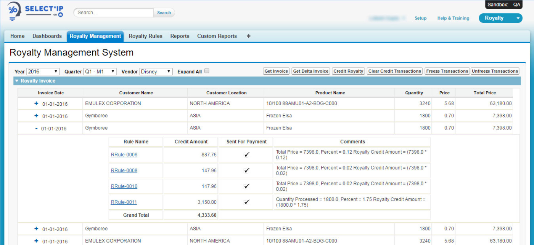Toggle Sent For Payment for RRule-0011
The image size is (534, 245).
point(246,202)
